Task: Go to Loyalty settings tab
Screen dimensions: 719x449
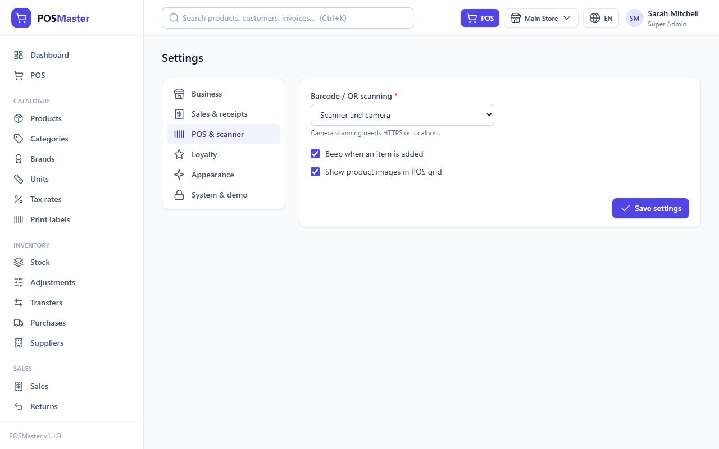Action: (224, 154)
